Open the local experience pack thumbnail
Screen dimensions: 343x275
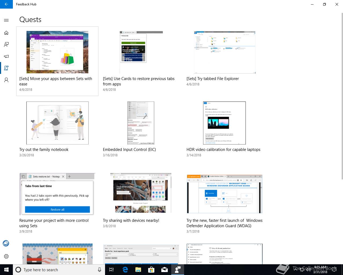pyautogui.click(x=141, y=254)
